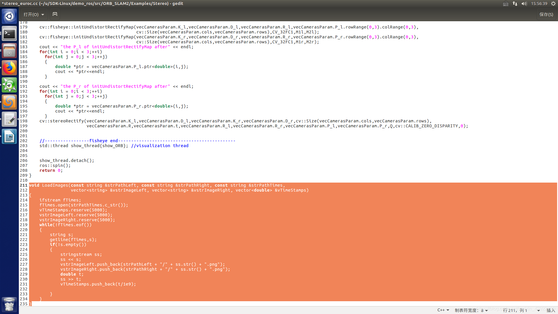Place cursor on 'return 0;' line
558x314 pixels.
[x=51, y=170]
